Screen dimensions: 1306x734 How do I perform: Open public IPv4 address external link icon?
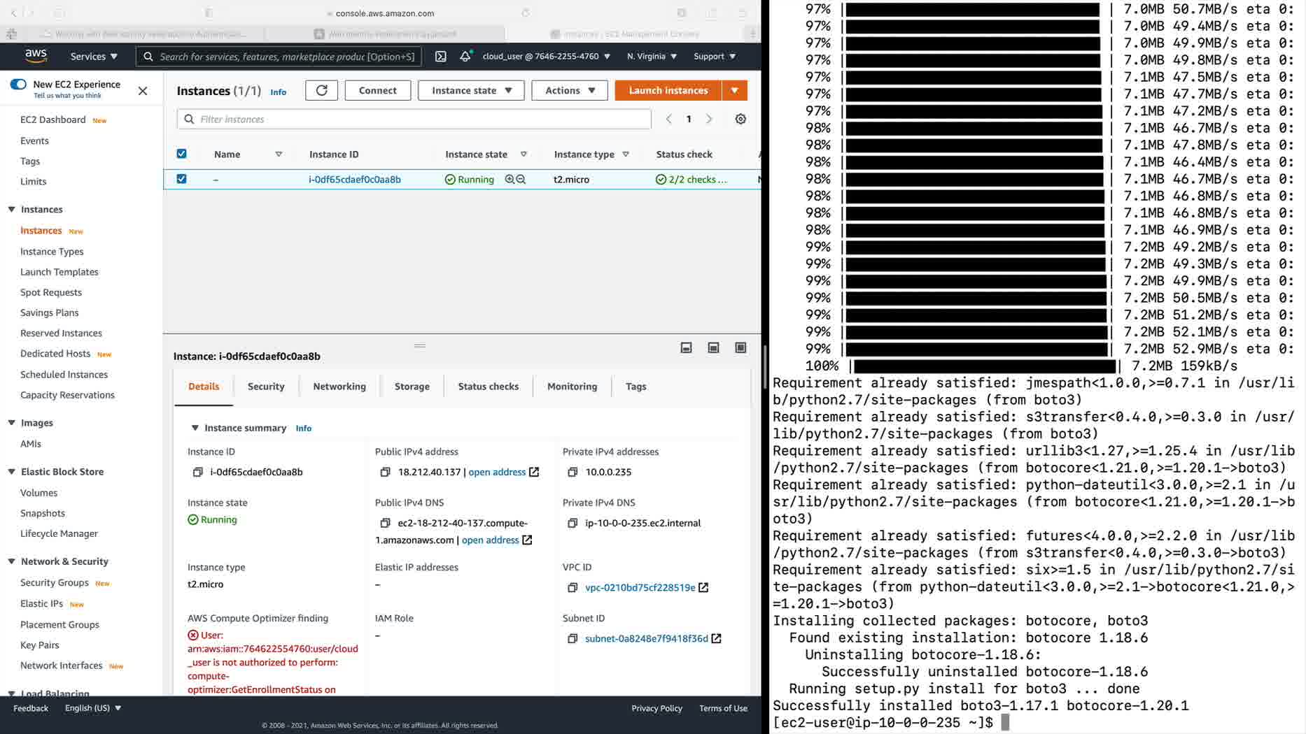coord(534,473)
